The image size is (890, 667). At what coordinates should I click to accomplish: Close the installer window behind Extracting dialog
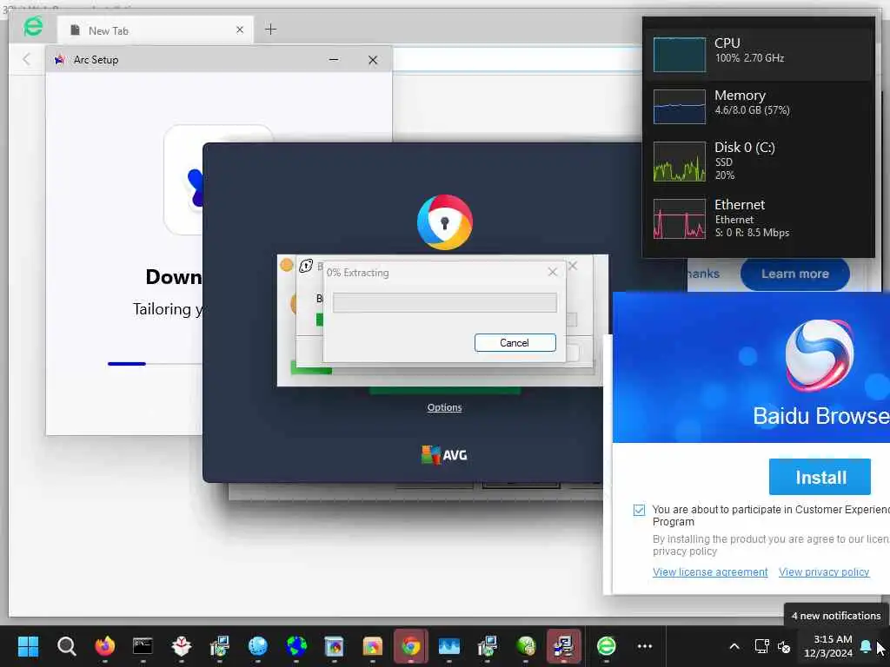click(574, 266)
